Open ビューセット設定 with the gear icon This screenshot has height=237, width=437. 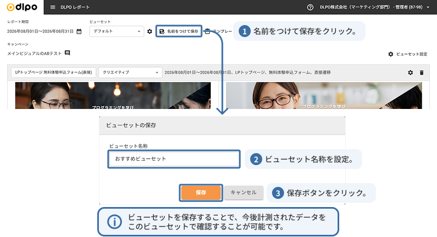[x=408, y=54]
